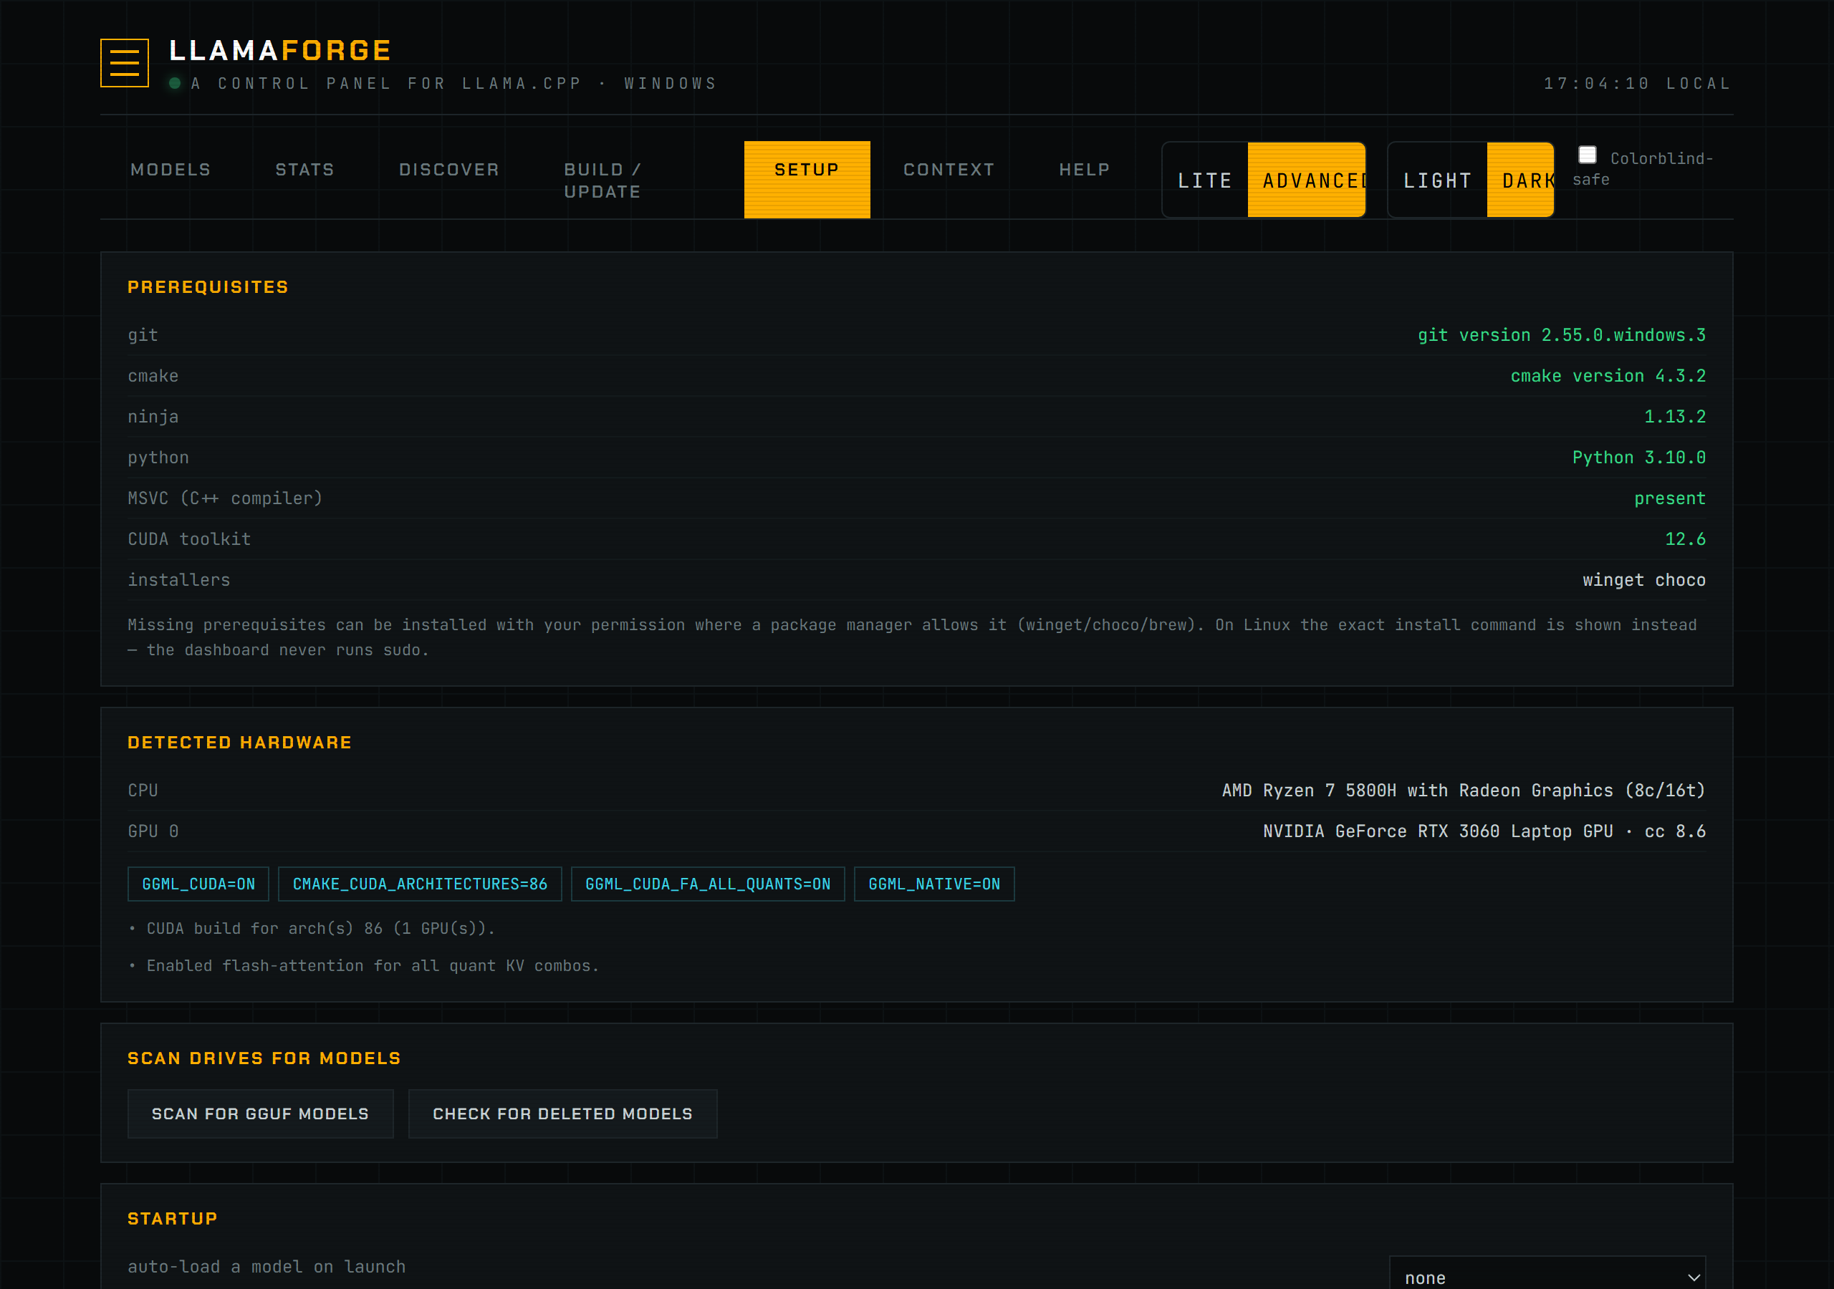Click the Python 3.10.0 value

[x=1639, y=458]
